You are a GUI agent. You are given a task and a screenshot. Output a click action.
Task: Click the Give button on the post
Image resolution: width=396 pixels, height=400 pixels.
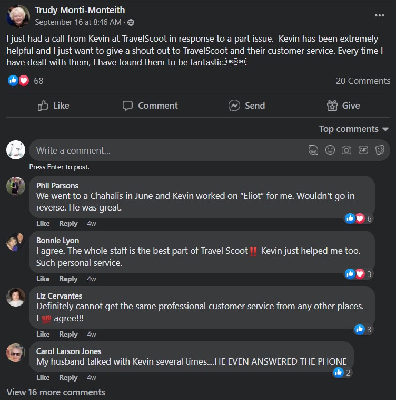(343, 106)
